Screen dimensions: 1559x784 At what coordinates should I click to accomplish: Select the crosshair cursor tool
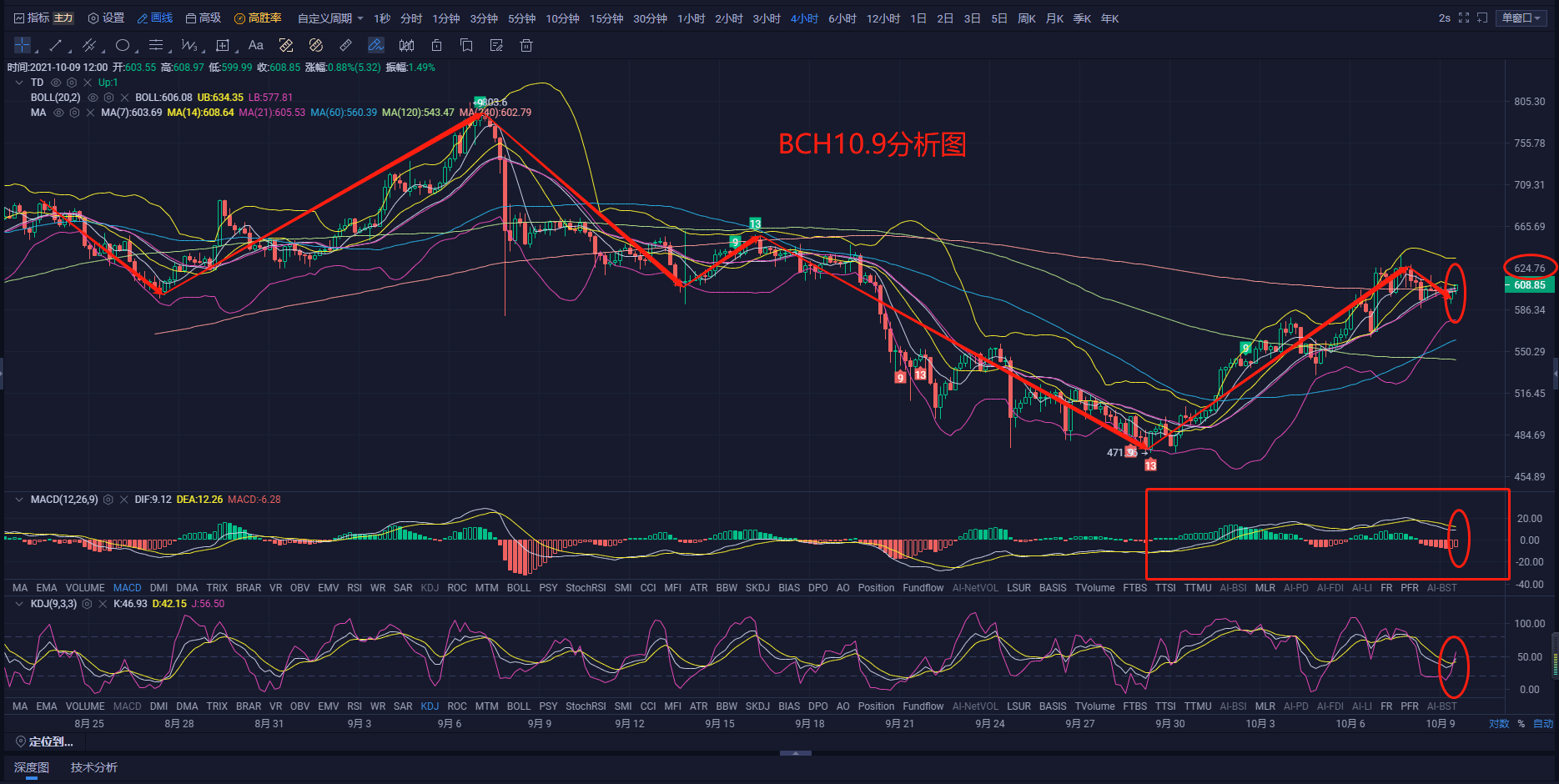click(x=23, y=45)
